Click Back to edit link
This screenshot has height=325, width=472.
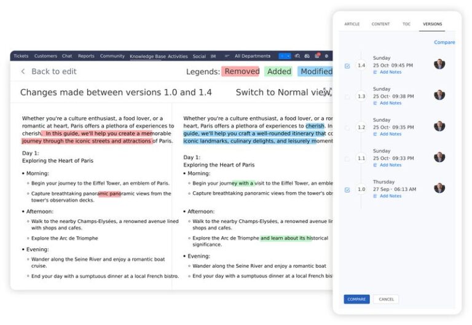pyautogui.click(x=54, y=71)
